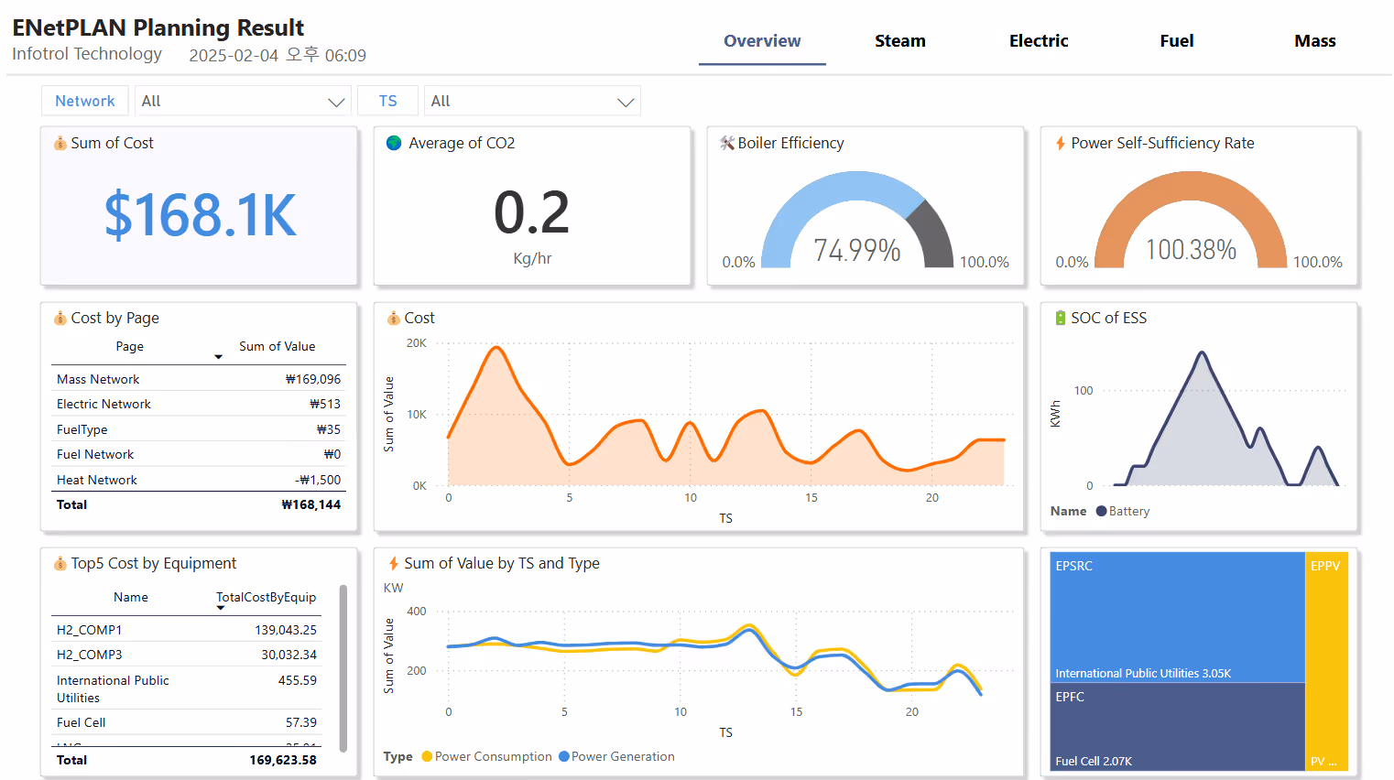This screenshot has width=1394, height=780.
Task: Click the Infotrol Technology subtitle
Action: 87,54
